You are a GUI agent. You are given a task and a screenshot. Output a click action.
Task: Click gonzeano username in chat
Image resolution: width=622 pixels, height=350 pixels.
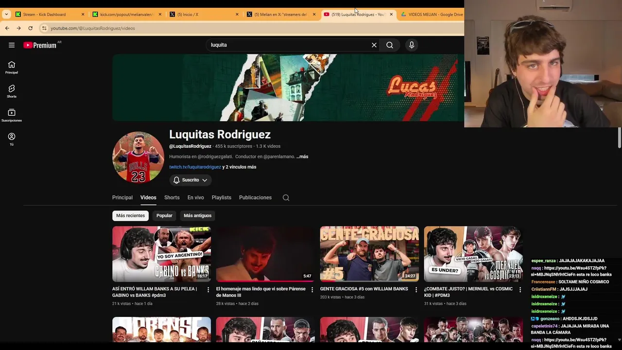[x=550, y=318]
